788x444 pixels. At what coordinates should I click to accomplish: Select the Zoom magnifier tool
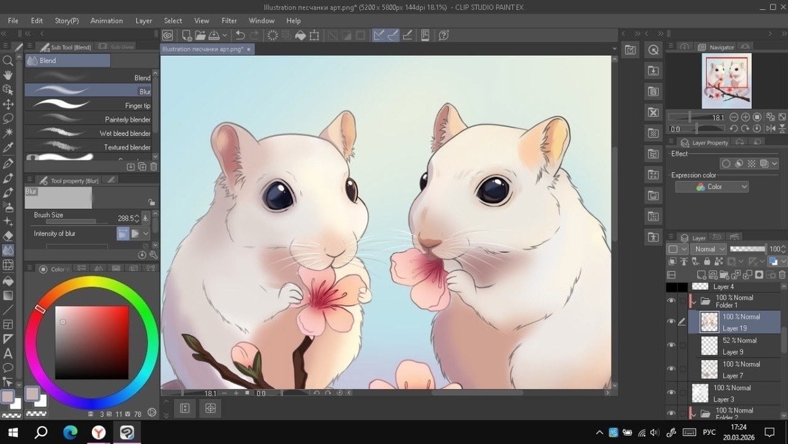8,60
